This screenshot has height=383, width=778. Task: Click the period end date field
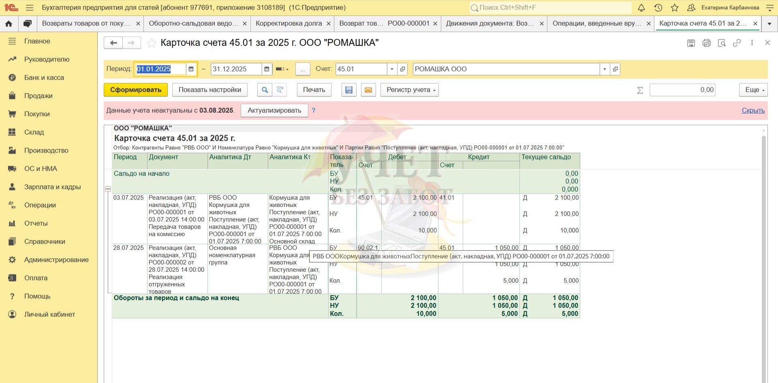[235, 69]
